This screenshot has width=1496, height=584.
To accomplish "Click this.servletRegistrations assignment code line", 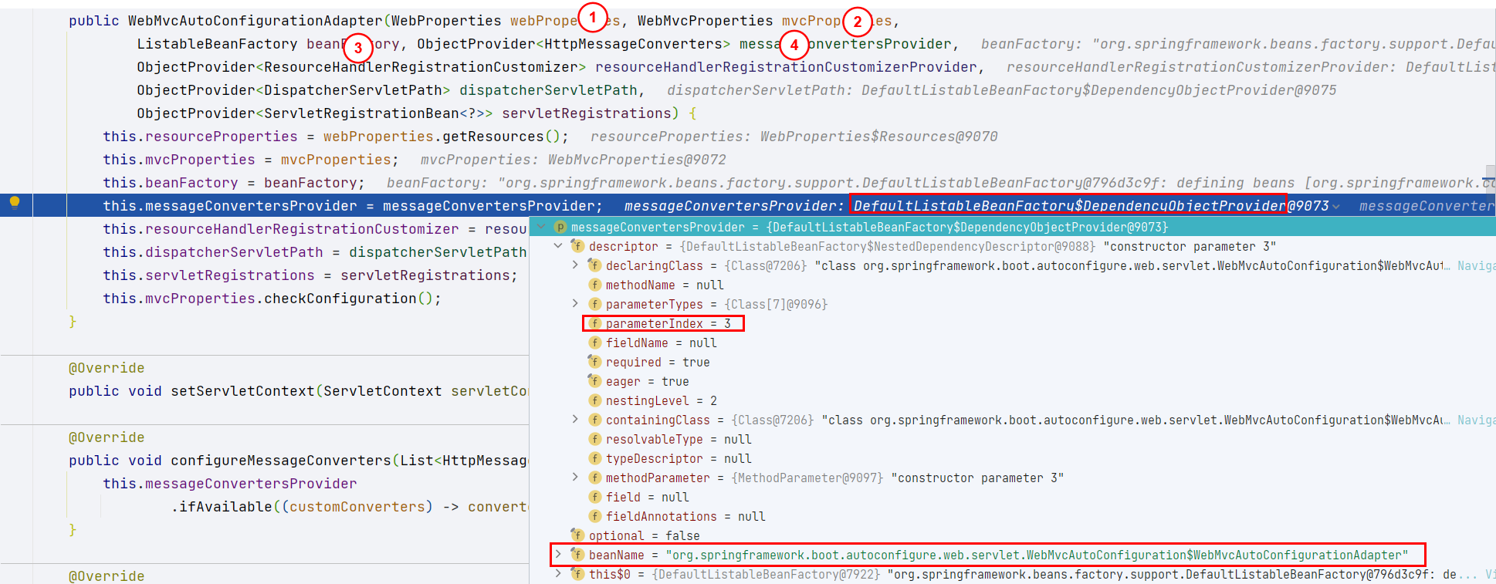I will pos(310,275).
